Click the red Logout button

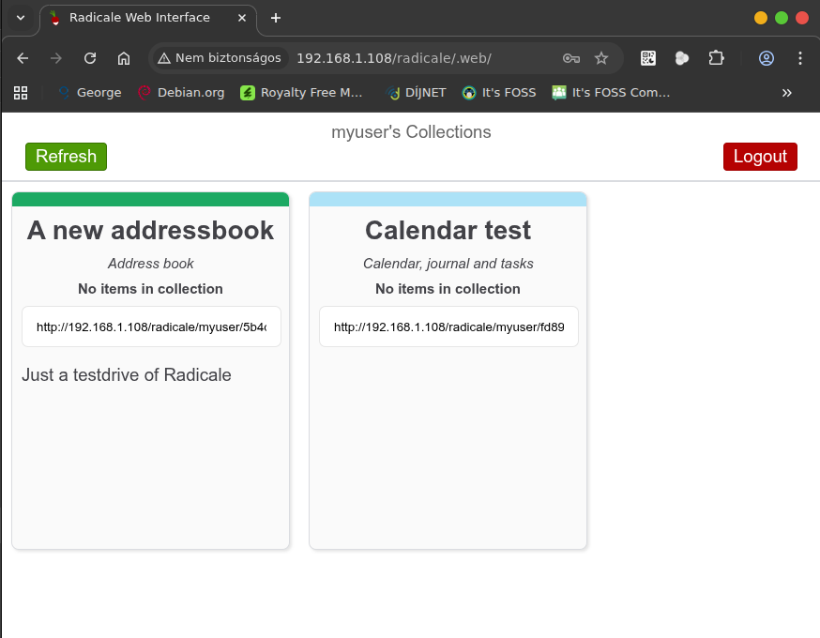coord(760,157)
